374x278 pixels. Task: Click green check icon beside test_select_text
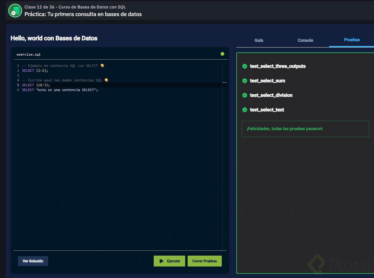click(245, 110)
